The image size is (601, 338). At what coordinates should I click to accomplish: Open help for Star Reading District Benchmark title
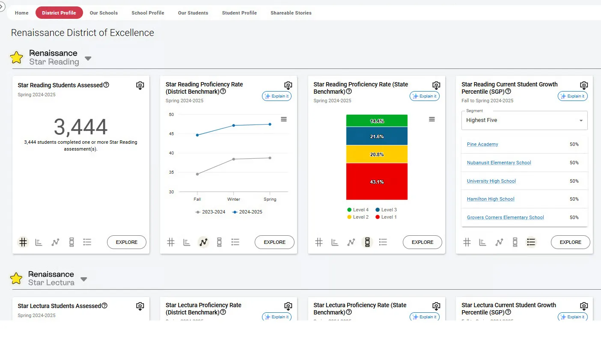pyautogui.click(x=223, y=91)
